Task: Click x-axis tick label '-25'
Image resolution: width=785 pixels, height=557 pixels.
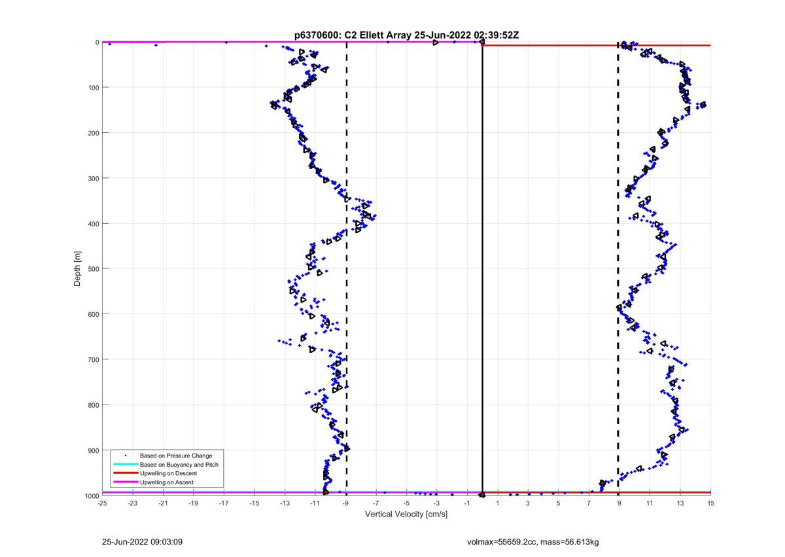Action: (x=102, y=504)
